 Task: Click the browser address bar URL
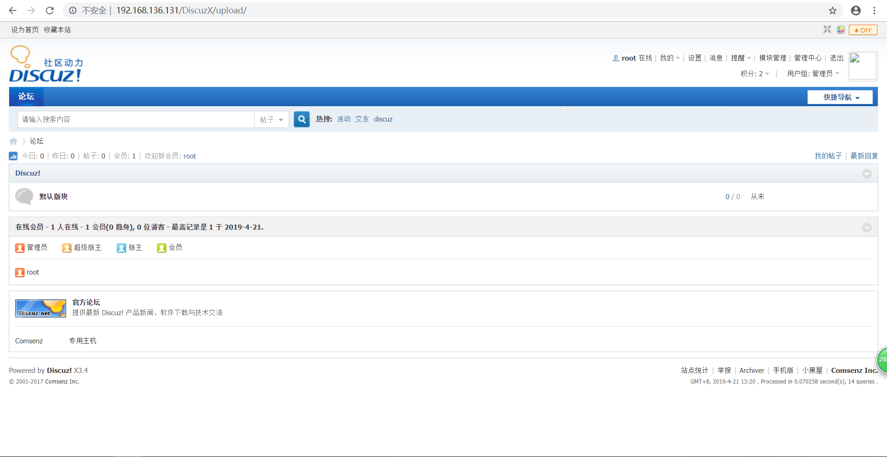[181, 10]
